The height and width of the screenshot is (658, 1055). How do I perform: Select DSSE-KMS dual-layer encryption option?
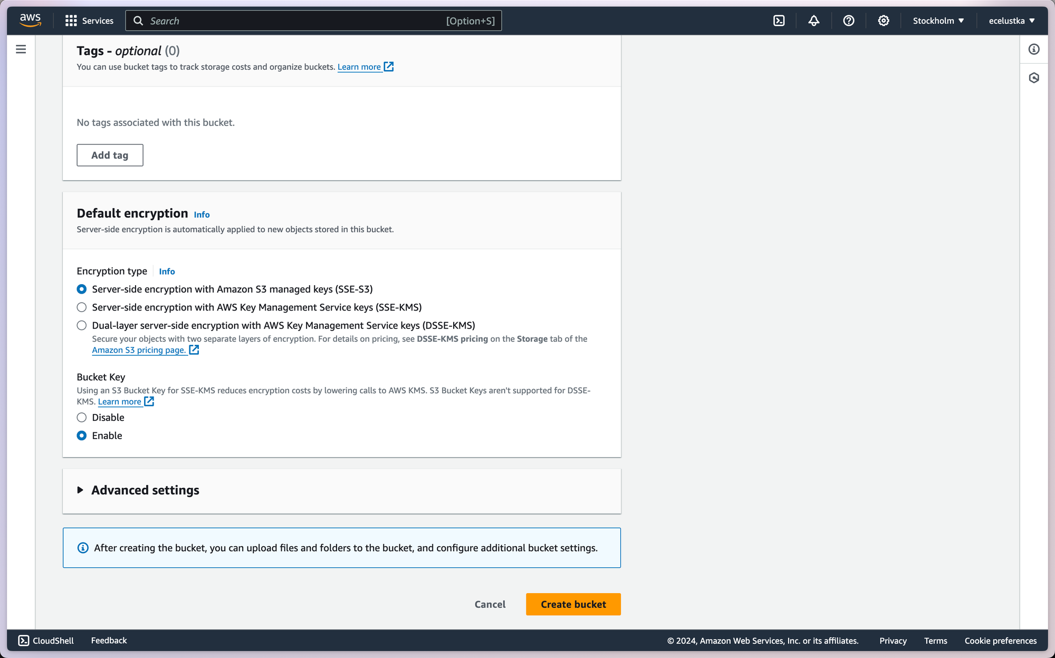(x=82, y=325)
